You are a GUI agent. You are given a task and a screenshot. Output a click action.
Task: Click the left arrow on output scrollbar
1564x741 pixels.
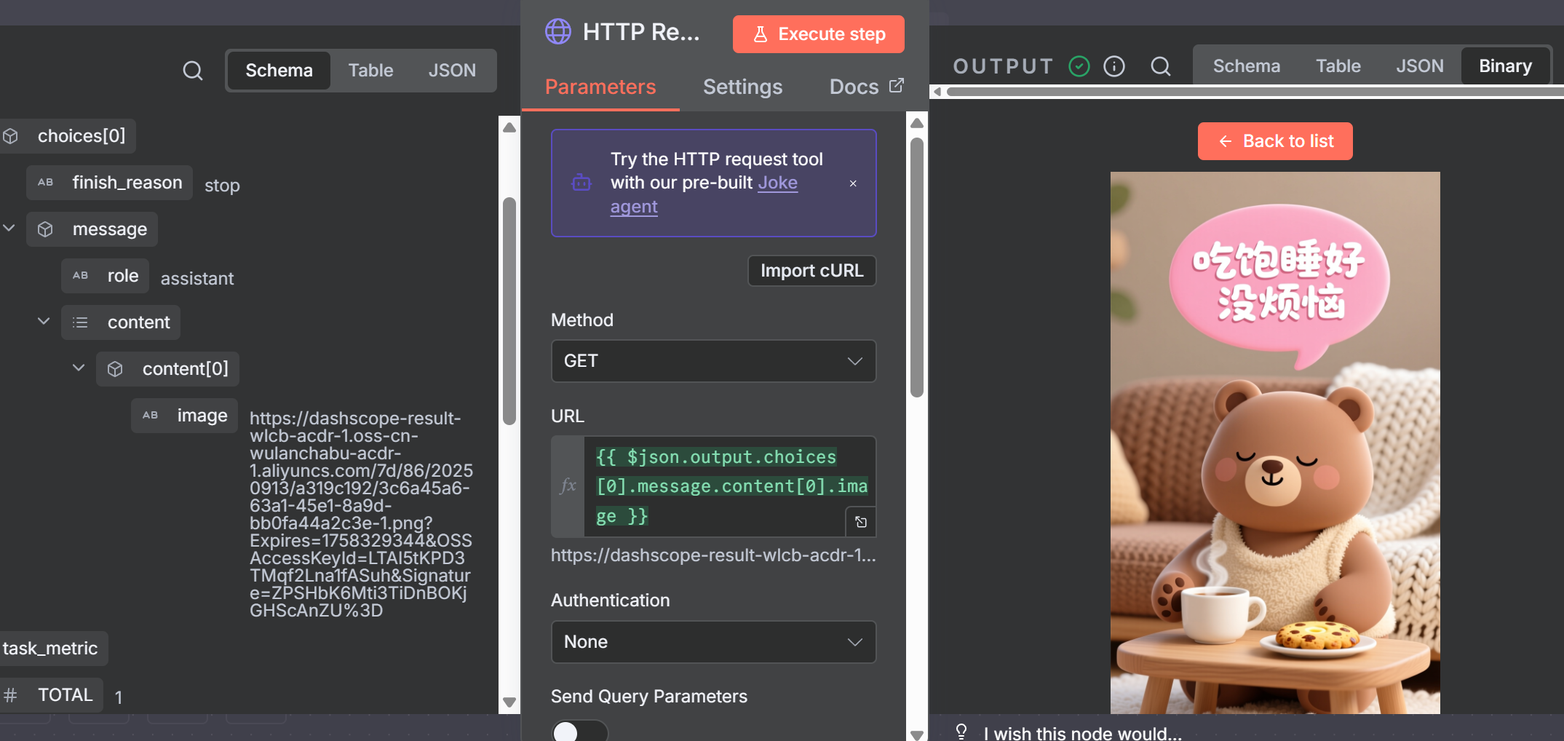[937, 92]
